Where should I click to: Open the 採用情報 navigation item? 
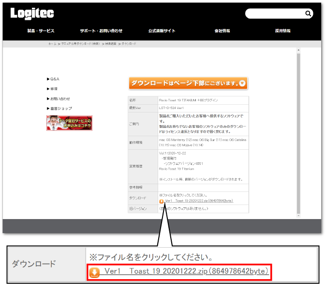[283, 31]
